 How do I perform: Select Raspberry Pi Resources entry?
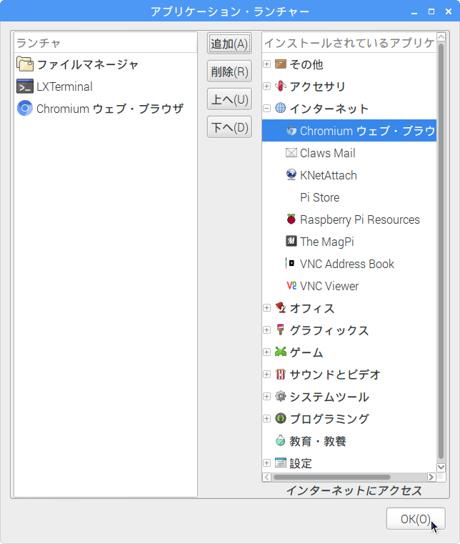[349, 219]
